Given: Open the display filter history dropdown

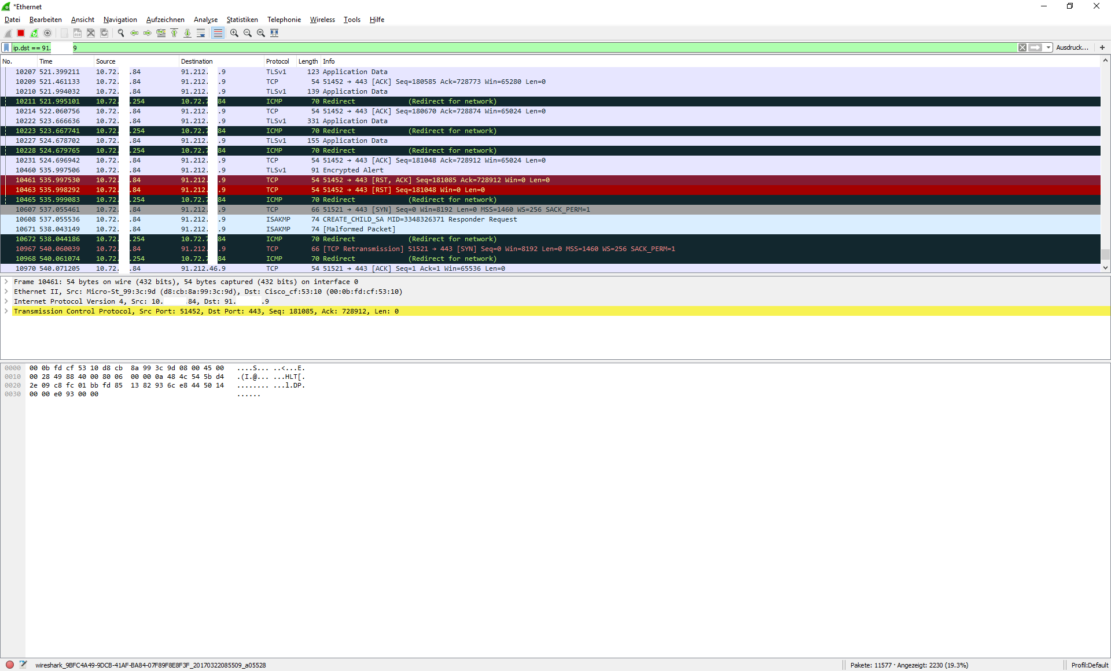Looking at the screenshot, I should 1049,47.
